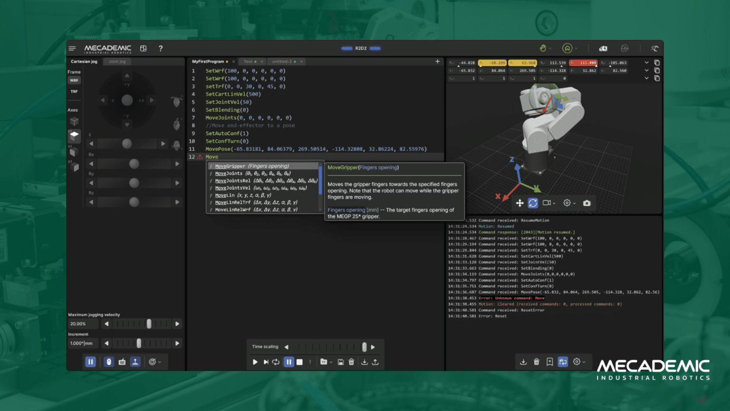
Task: Clear the event log with trash icon
Action: (537, 362)
